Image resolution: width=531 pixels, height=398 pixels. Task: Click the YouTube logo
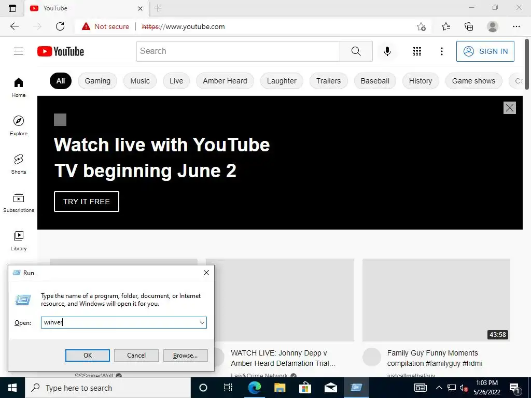pos(61,51)
